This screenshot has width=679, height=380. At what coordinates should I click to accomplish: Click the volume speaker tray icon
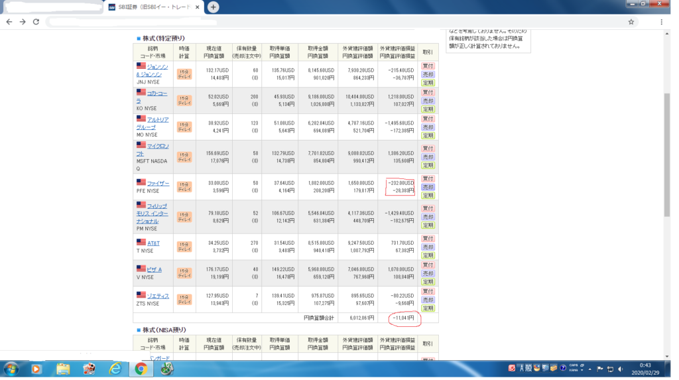click(621, 369)
